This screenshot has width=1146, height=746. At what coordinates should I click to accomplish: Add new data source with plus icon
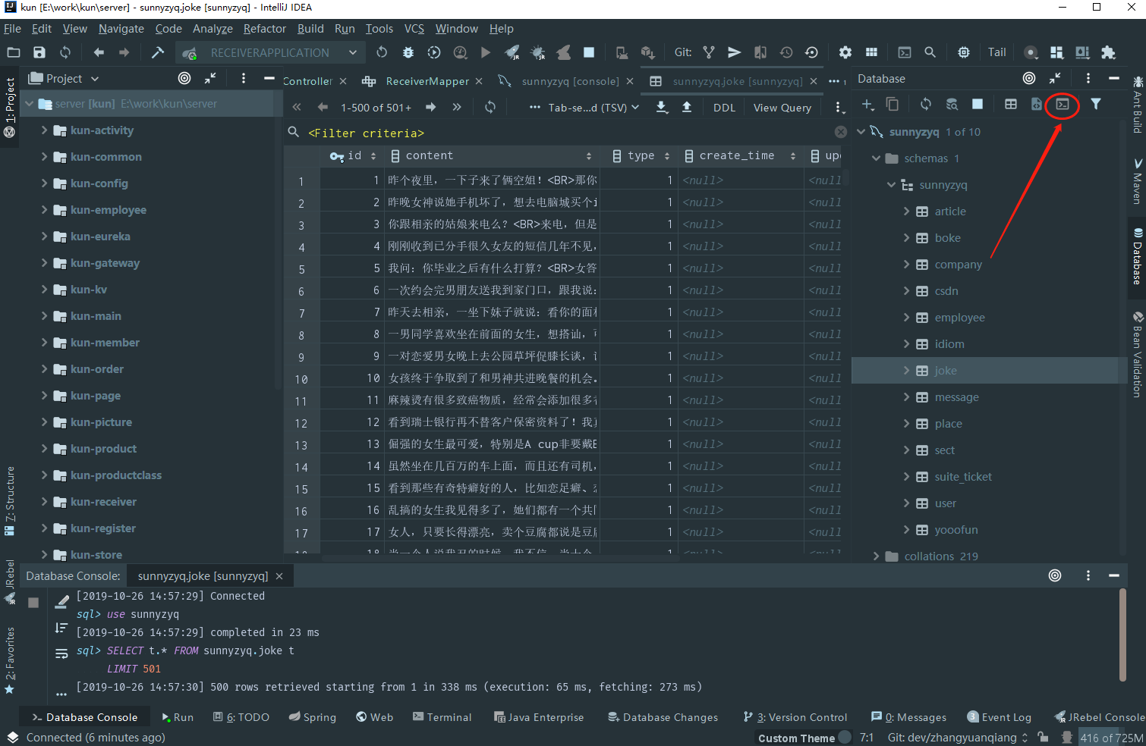tap(867, 105)
